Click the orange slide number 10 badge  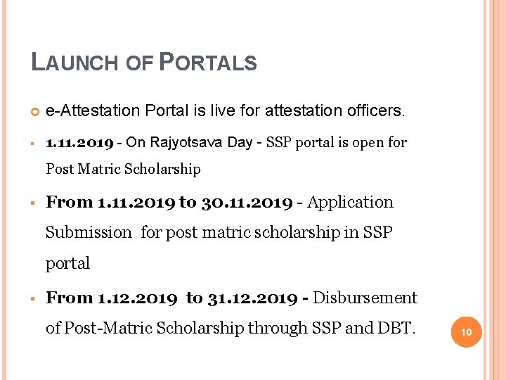[x=467, y=332]
